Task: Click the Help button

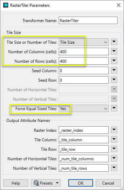Action: [16, 183]
